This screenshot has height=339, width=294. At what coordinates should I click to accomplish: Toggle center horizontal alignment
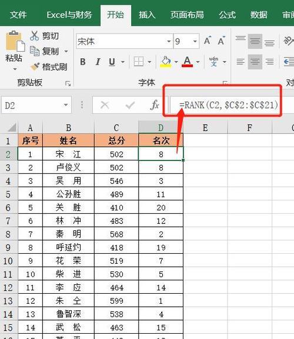click(255, 62)
